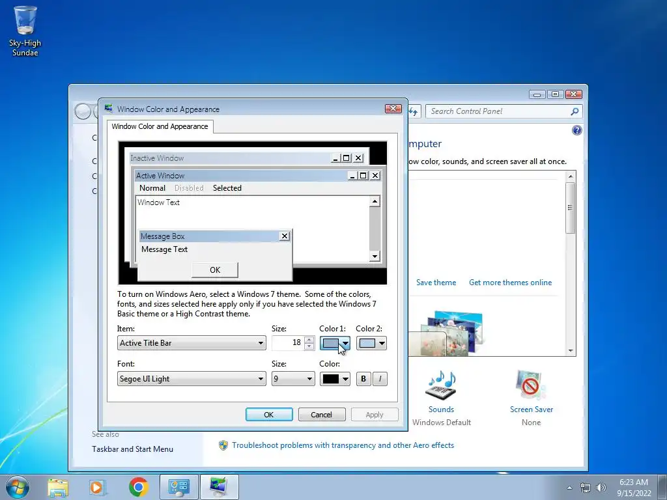Viewport: 667px width, 500px height.
Task: Click the Message Text in preview
Action: point(164,249)
